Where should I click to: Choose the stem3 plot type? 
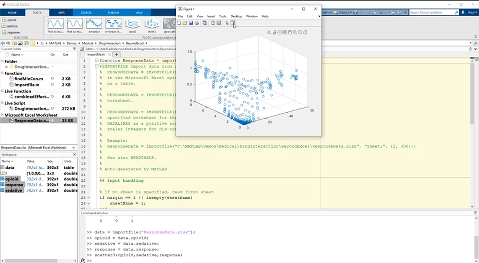point(152,26)
